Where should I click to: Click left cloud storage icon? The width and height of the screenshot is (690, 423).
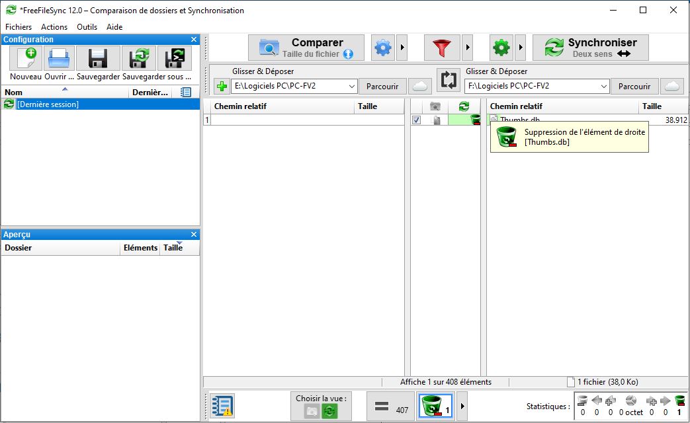tap(420, 86)
